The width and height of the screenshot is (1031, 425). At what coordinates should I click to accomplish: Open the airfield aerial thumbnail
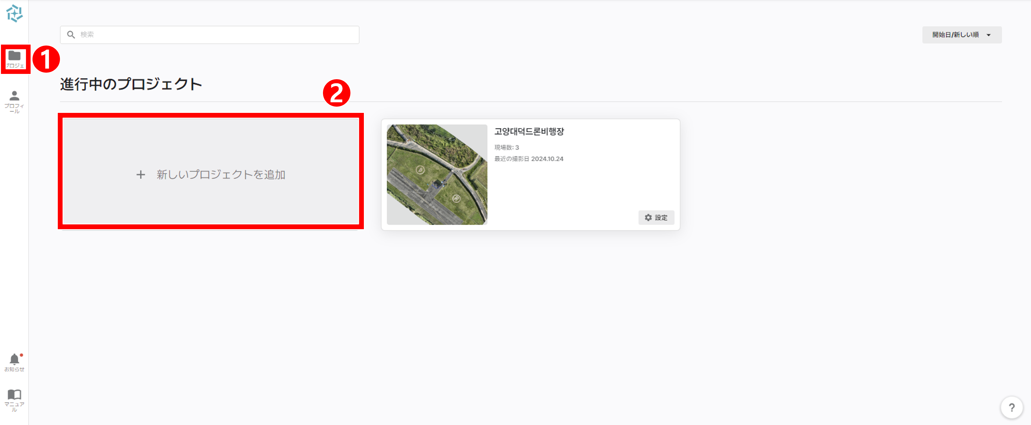[437, 175]
